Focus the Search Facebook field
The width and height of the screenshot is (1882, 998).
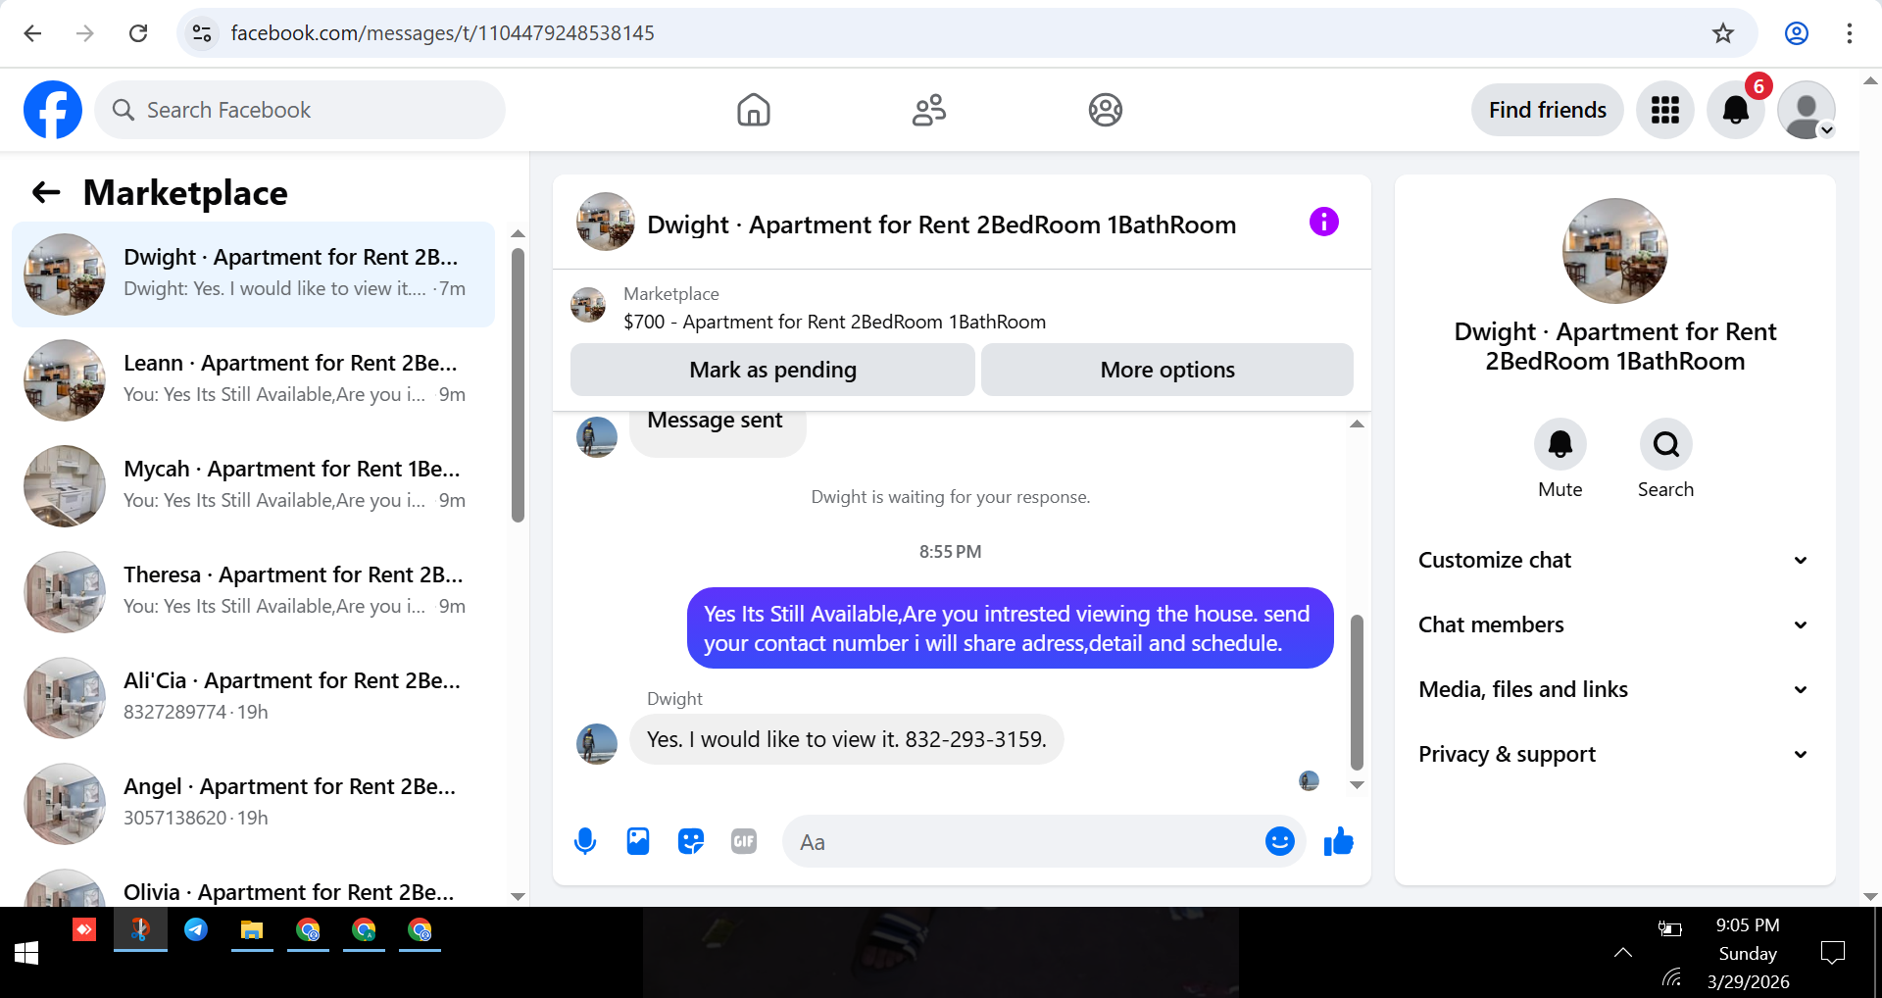300,110
